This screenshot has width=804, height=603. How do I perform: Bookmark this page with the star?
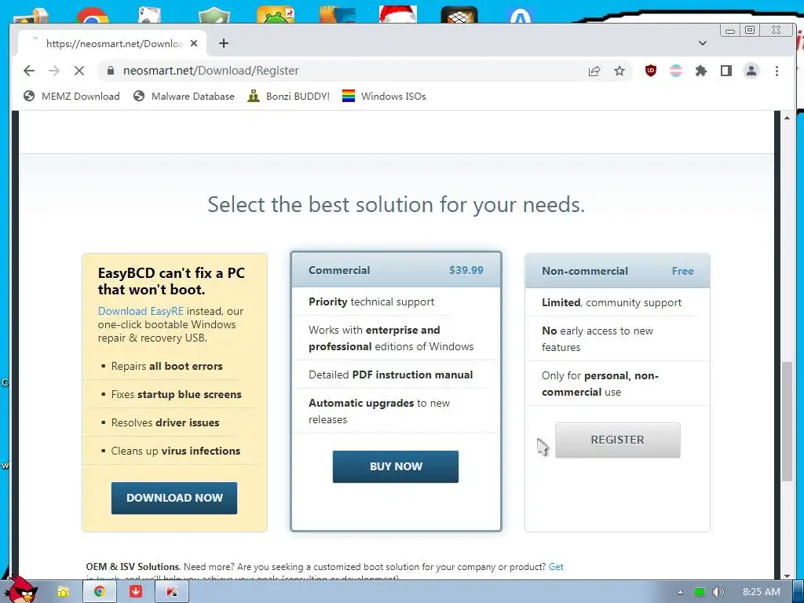(619, 71)
